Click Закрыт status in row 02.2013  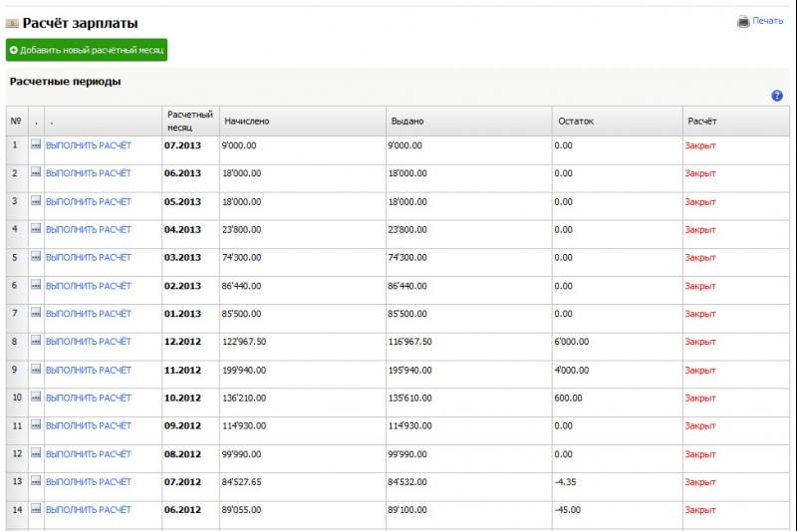(700, 287)
